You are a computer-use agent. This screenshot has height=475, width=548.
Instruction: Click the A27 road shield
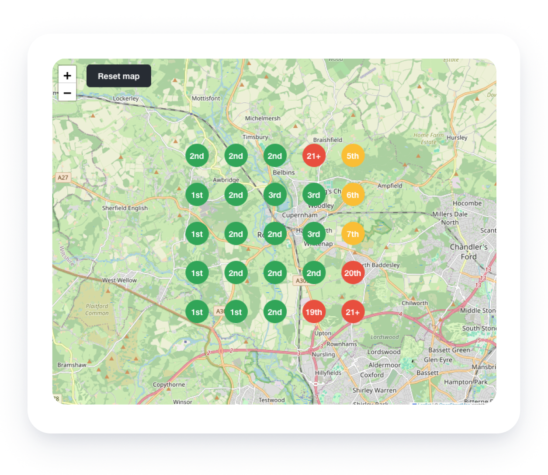point(63,178)
